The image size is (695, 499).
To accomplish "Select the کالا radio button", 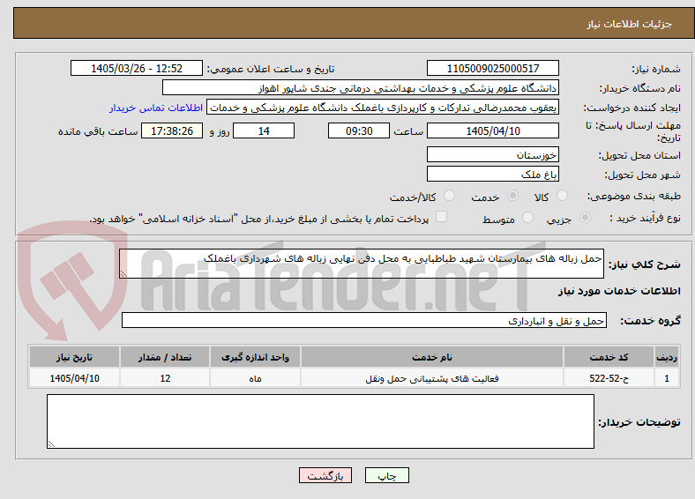I will click(562, 196).
